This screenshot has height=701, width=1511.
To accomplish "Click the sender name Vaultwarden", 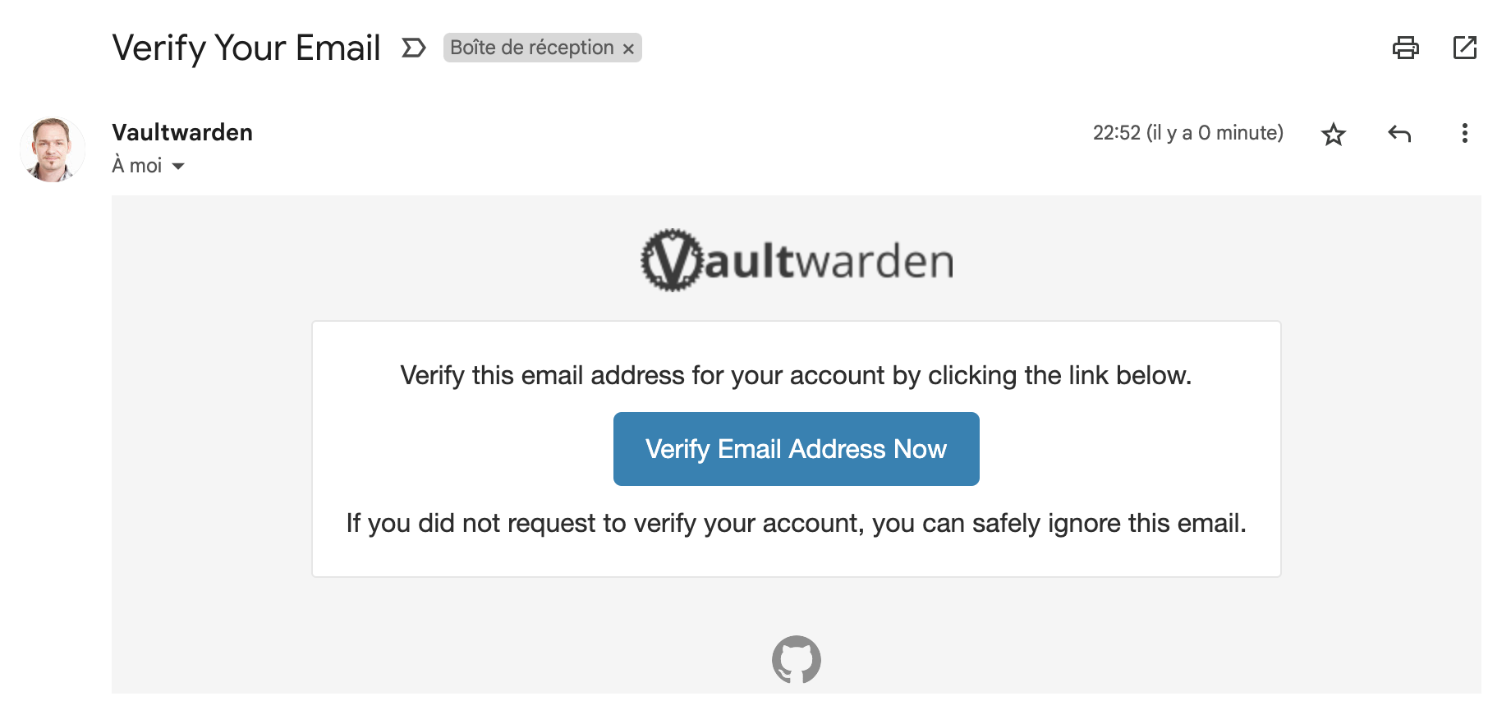I will coord(182,132).
